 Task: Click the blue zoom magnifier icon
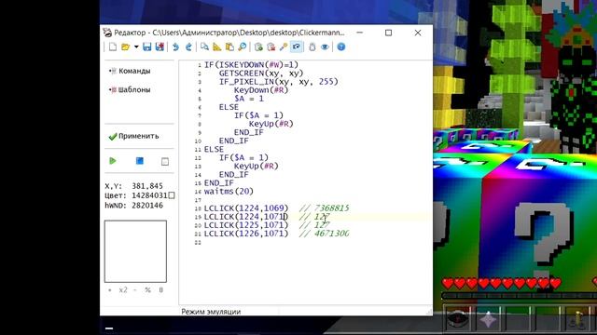[243, 47]
